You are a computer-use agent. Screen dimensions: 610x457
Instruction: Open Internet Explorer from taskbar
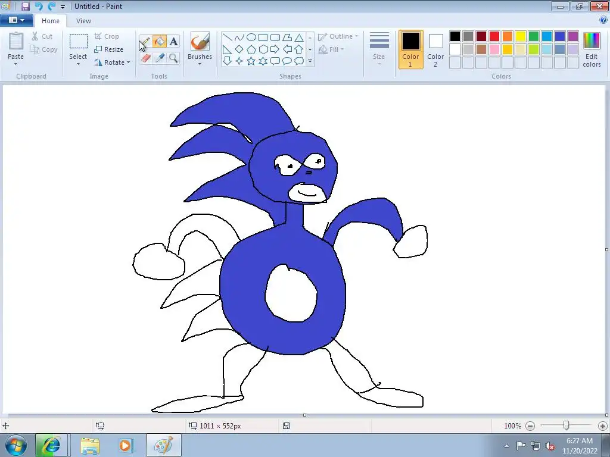(51, 445)
